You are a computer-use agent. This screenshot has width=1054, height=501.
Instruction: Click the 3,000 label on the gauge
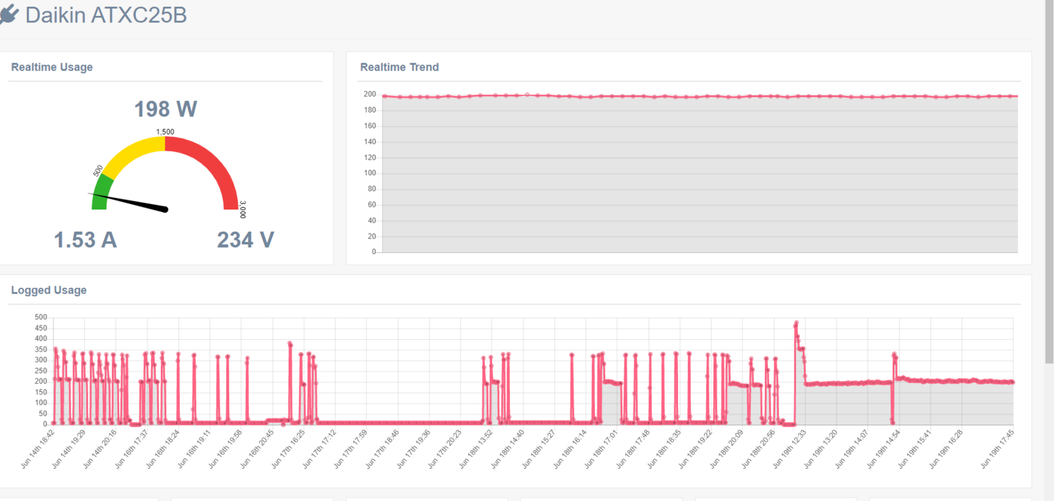[242, 209]
